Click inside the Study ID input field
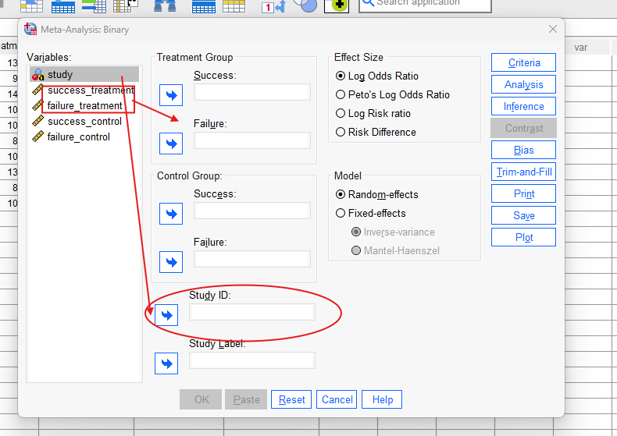Image resolution: width=617 pixels, height=436 pixels. (251, 313)
